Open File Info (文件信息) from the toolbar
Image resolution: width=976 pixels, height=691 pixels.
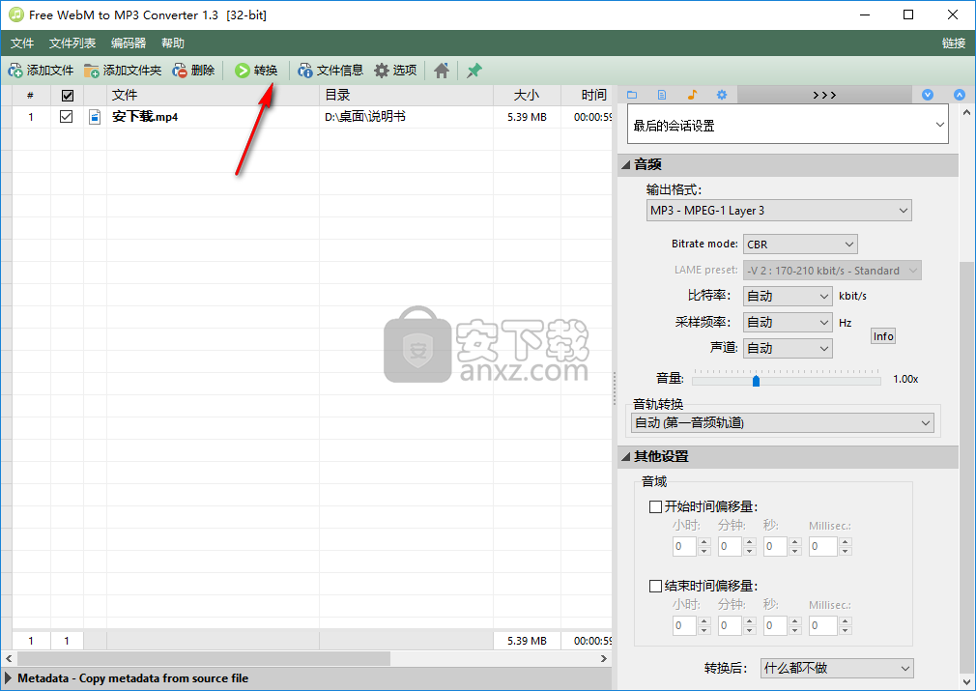(330, 71)
